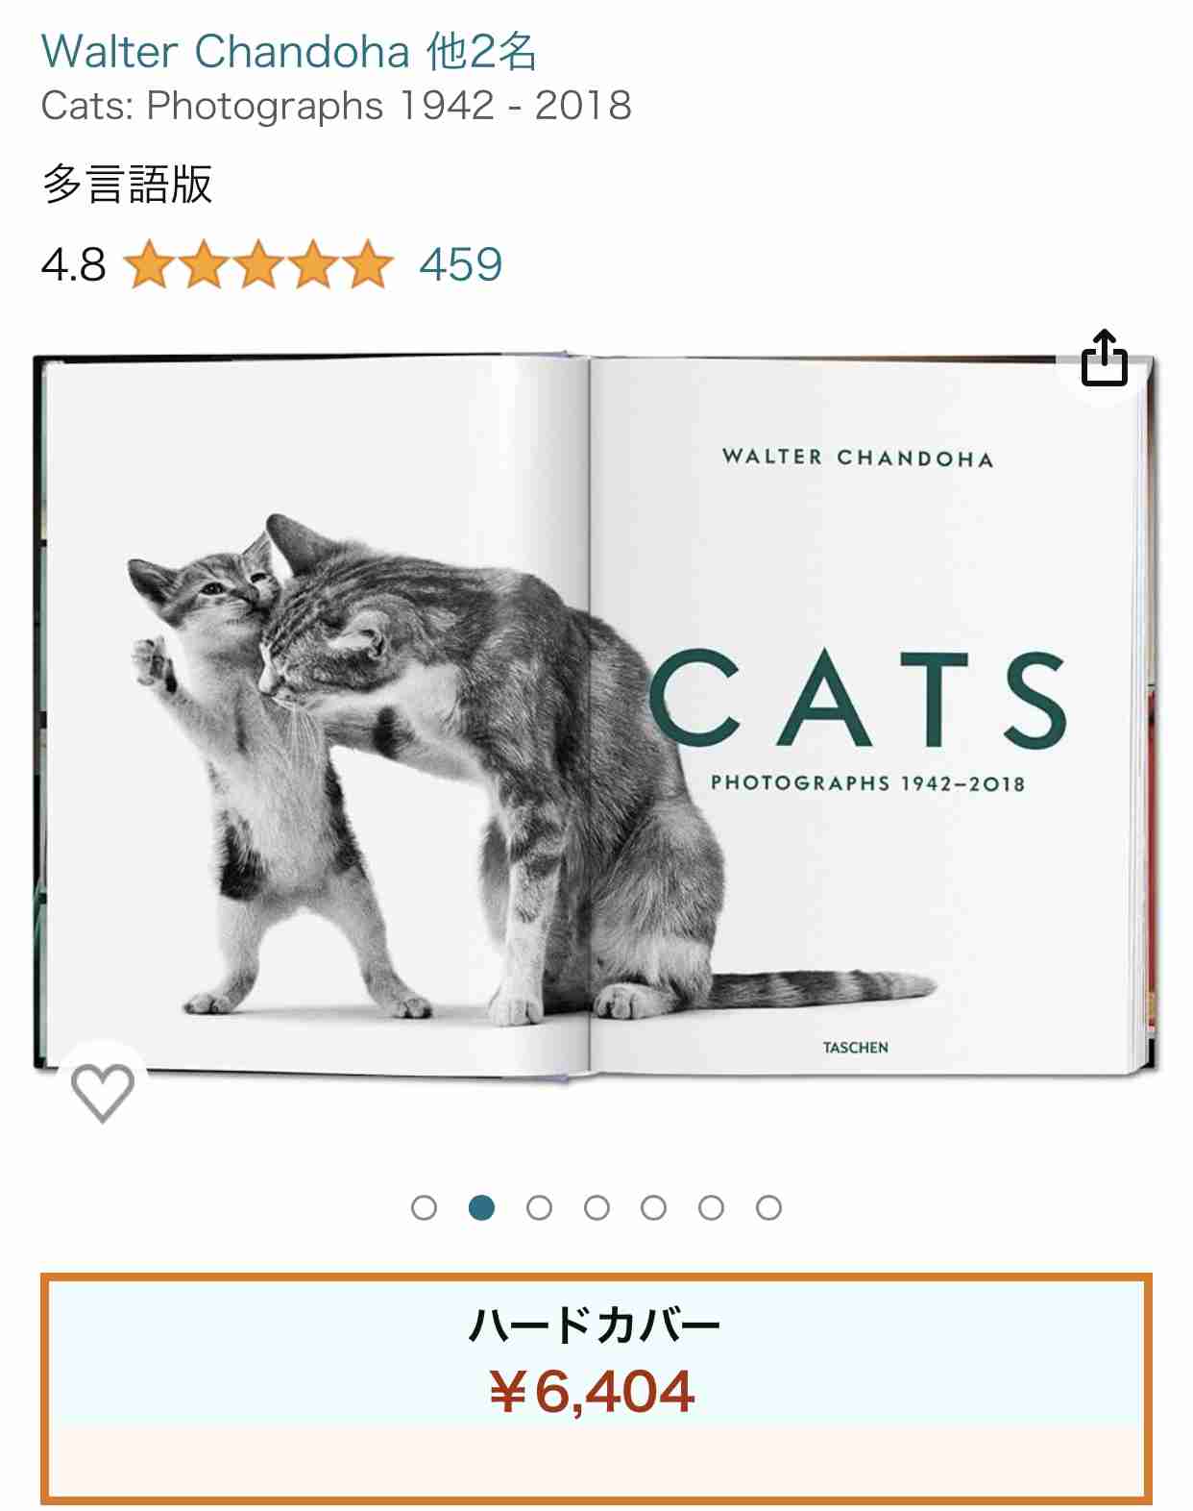Show the last product image via dot
Viewport: 1193px width, 1511px height.
(768, 1207)
